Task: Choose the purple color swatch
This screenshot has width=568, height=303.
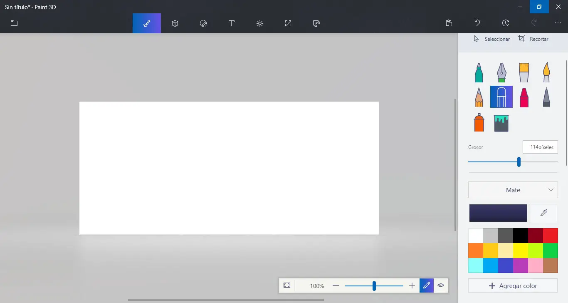Action: tap(521, 266)
